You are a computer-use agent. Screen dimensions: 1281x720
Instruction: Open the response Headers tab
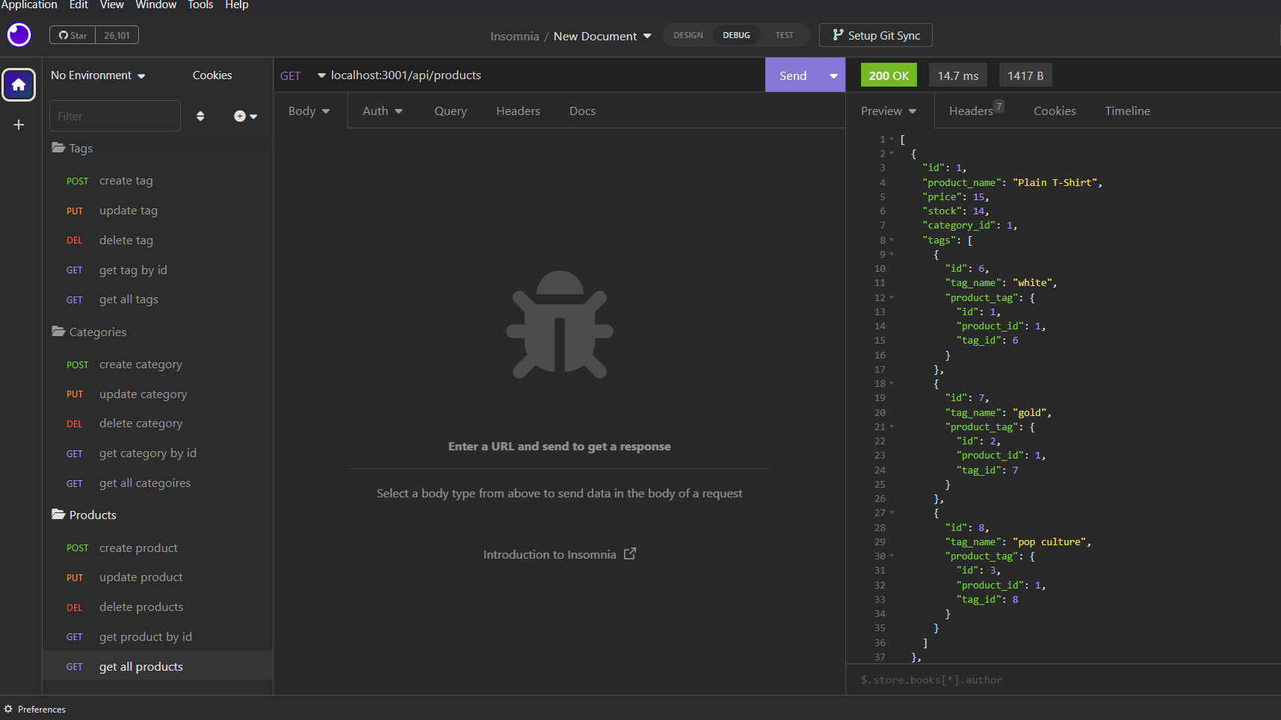tap(975, 111)
